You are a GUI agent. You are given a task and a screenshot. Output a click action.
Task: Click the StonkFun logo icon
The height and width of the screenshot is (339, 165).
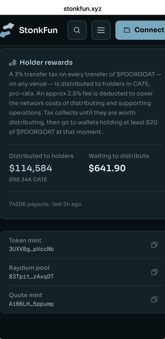point(6,30)
